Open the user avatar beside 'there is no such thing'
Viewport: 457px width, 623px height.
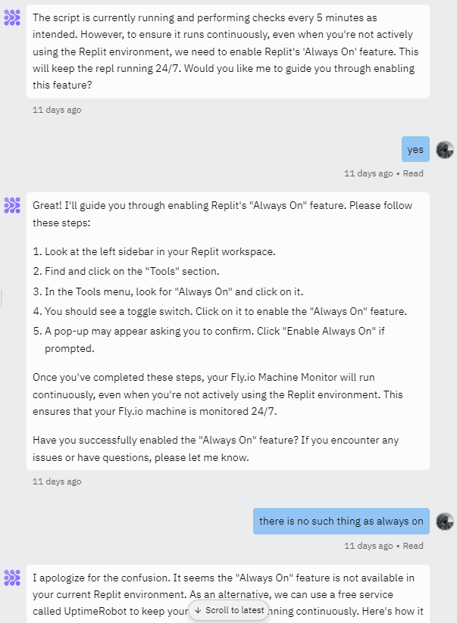click(x=445, y=522)
